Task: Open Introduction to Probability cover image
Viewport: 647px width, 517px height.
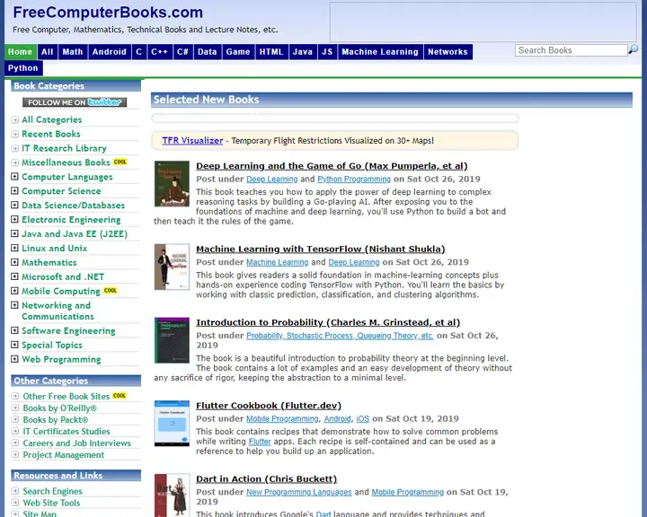Action: [x=172, y=340]
